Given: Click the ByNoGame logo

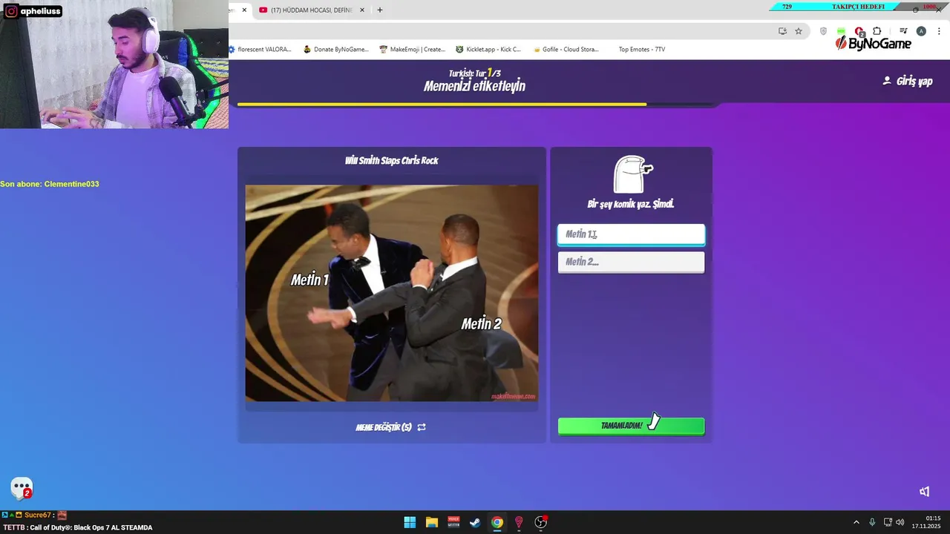Looking at the screenshot, I should (874, 44).
